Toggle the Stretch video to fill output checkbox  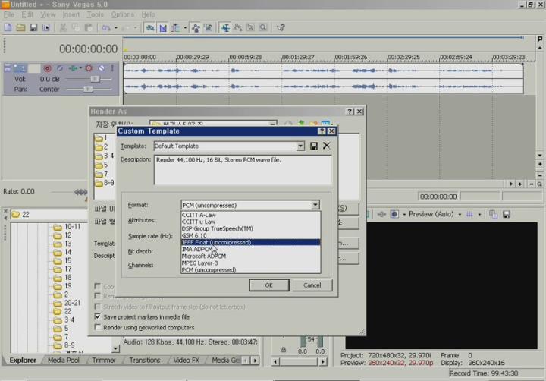tap(98, 307)
